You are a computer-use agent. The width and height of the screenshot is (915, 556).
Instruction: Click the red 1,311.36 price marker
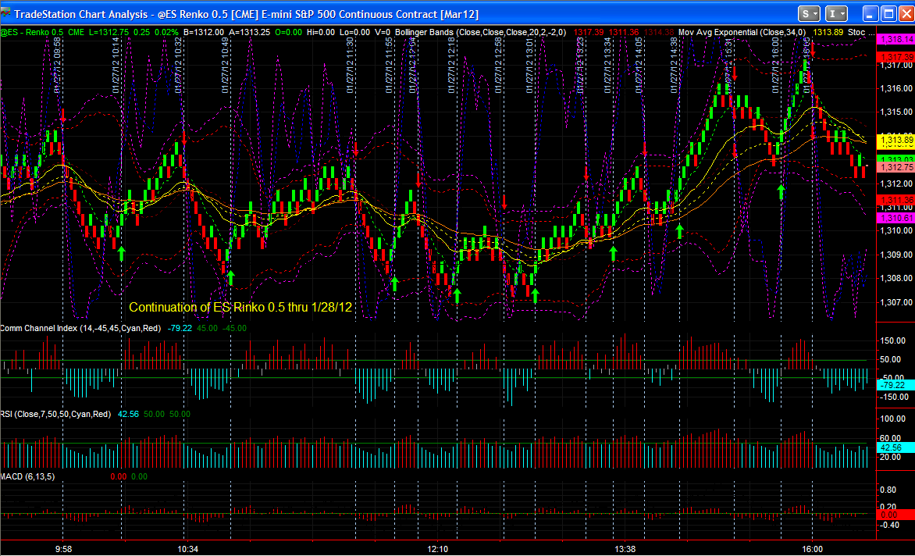(895, 200)
